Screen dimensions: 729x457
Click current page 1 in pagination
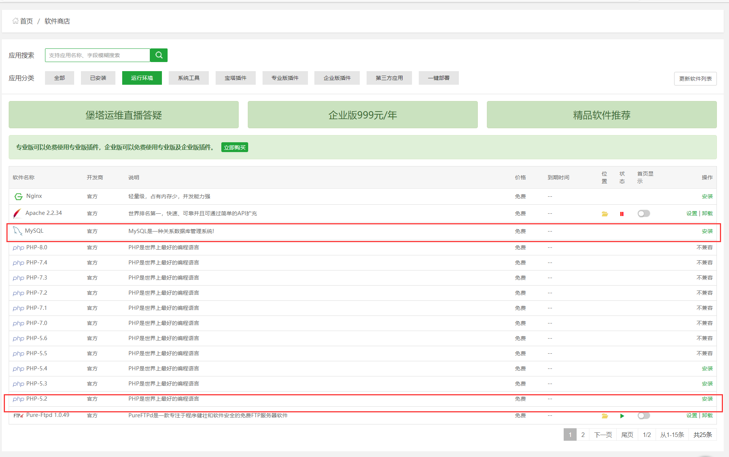pos(570,435)
